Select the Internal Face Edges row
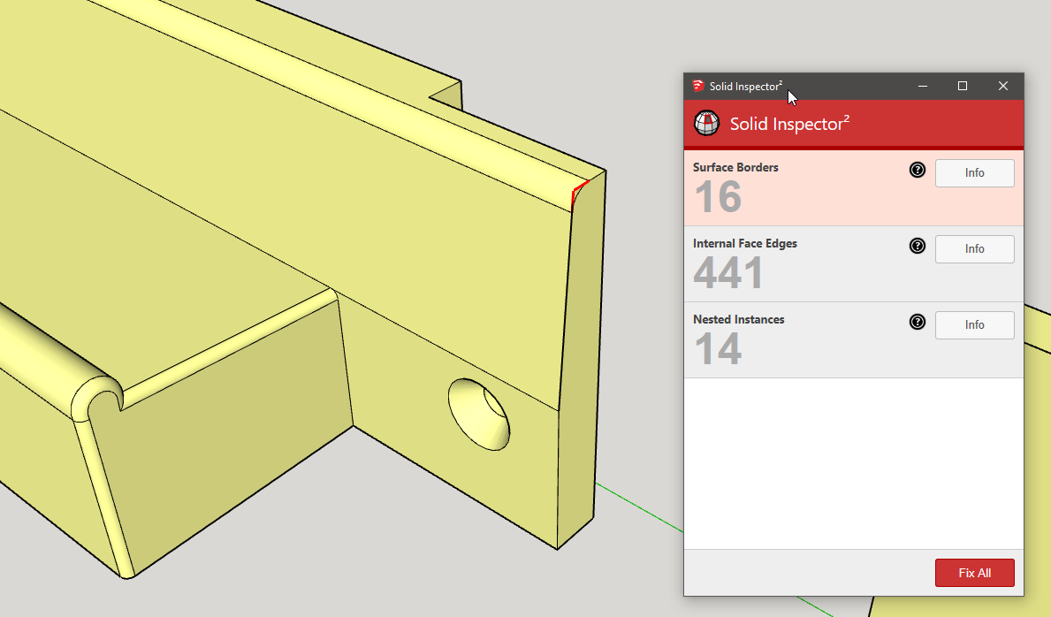Viewport: 1051px width, 617px height. [796, 264]
